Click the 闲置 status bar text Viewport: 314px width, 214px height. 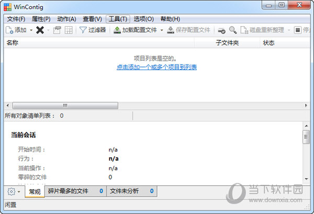point(10,205)
